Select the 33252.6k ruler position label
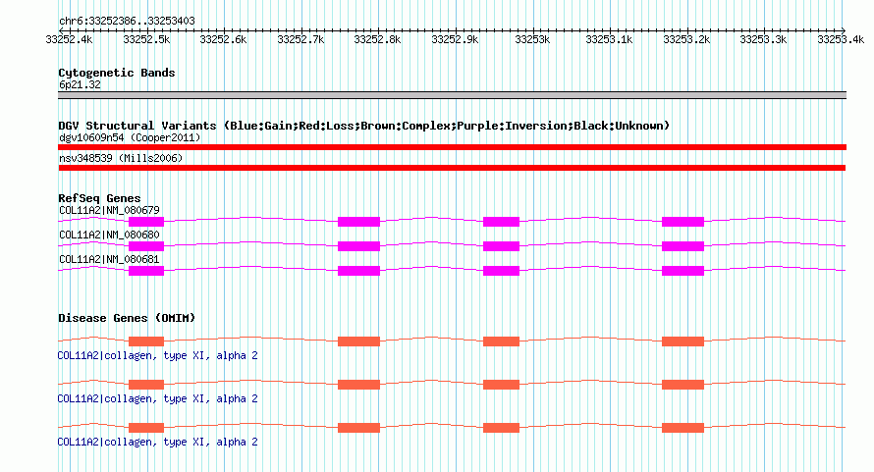874x472 pixels. coord(224,39)
